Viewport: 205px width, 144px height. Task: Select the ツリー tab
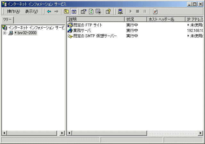[x=7, y=20]
